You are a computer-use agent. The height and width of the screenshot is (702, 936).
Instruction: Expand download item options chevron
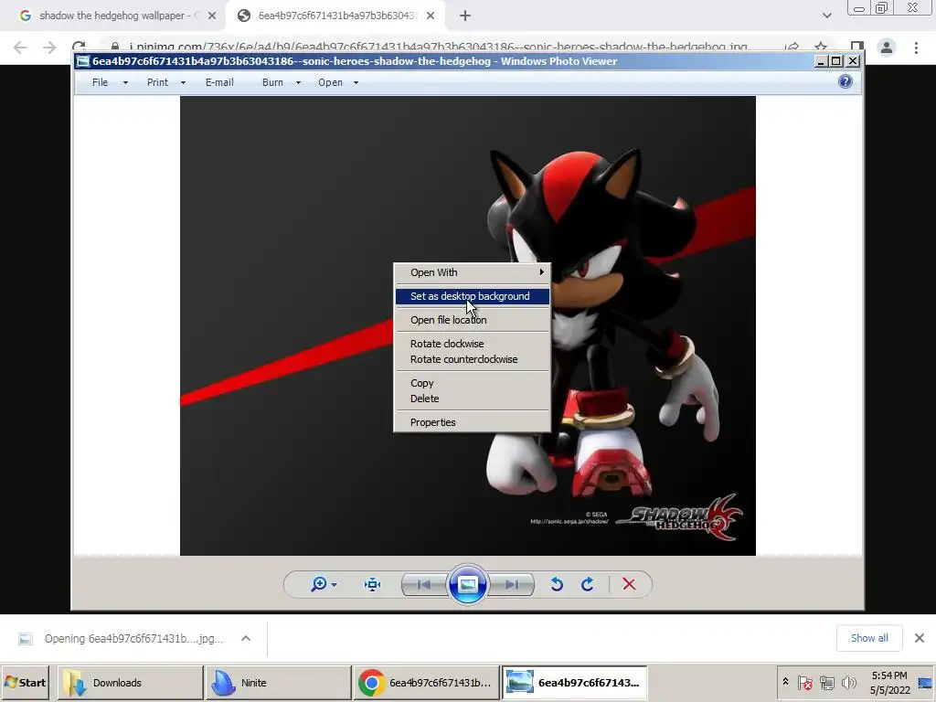tap(245, 638)
